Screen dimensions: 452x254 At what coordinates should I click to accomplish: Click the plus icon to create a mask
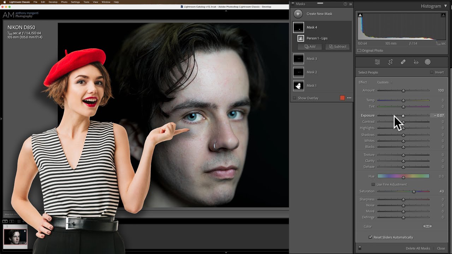[x=298, y=14]
